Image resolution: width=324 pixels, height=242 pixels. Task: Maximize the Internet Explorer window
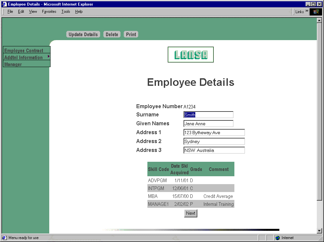point(313,4)
